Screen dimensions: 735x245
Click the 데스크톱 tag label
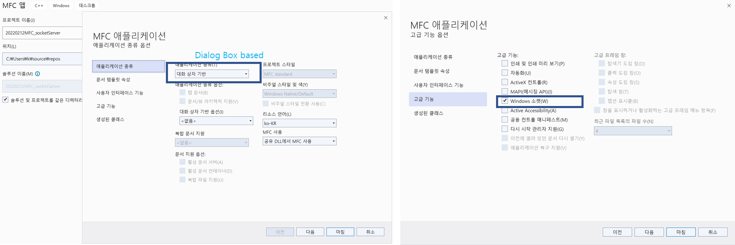point(87,6)
